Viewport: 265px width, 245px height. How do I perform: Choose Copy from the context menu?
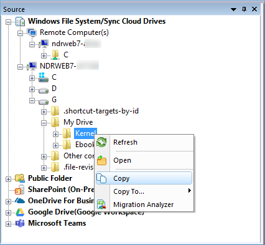pyautogui.click(x=144, y=178)
